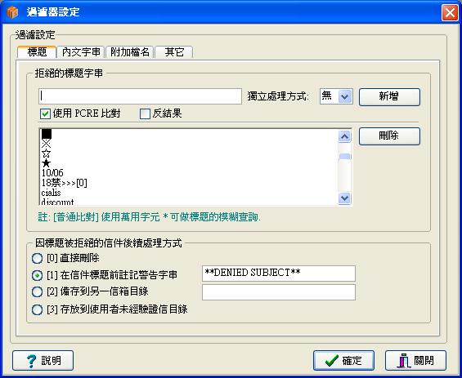Select the solid black star list entry
Viewport: 462px width, 378px height.
coord(47,163)
